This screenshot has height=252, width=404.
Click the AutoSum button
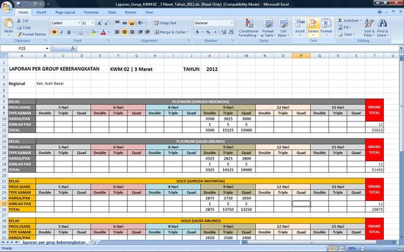[348, 20]
